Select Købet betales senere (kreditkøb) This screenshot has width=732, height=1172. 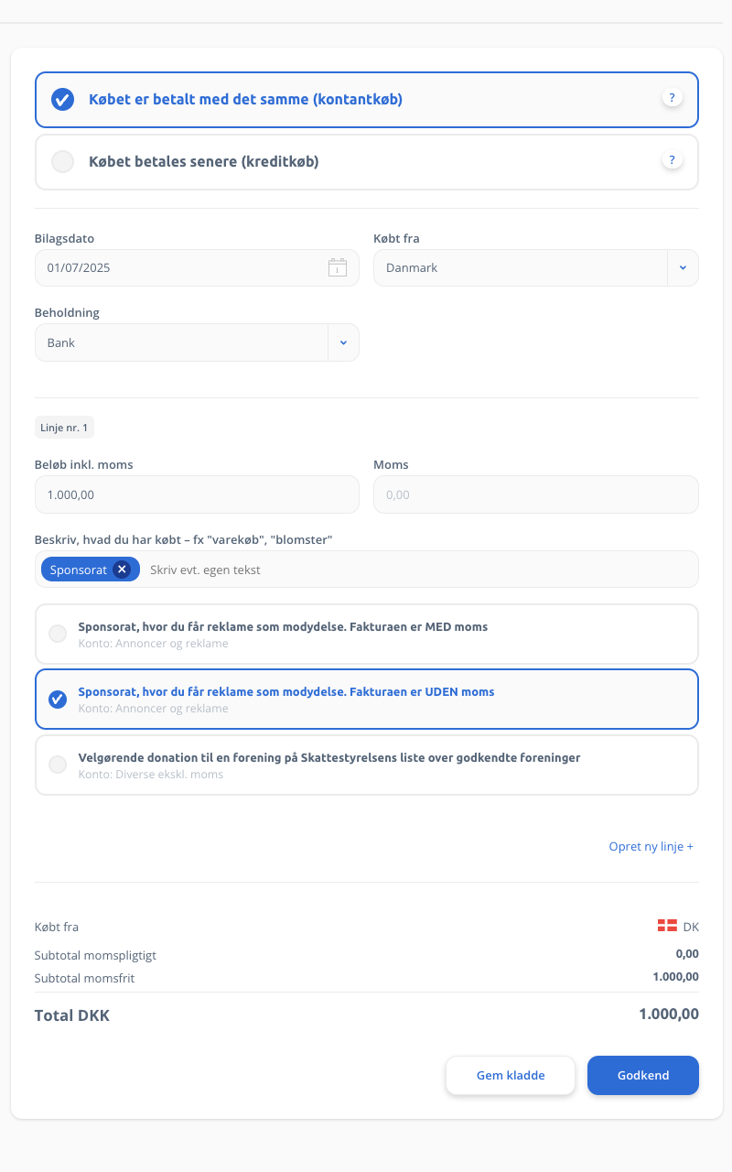tap(367, 162)
